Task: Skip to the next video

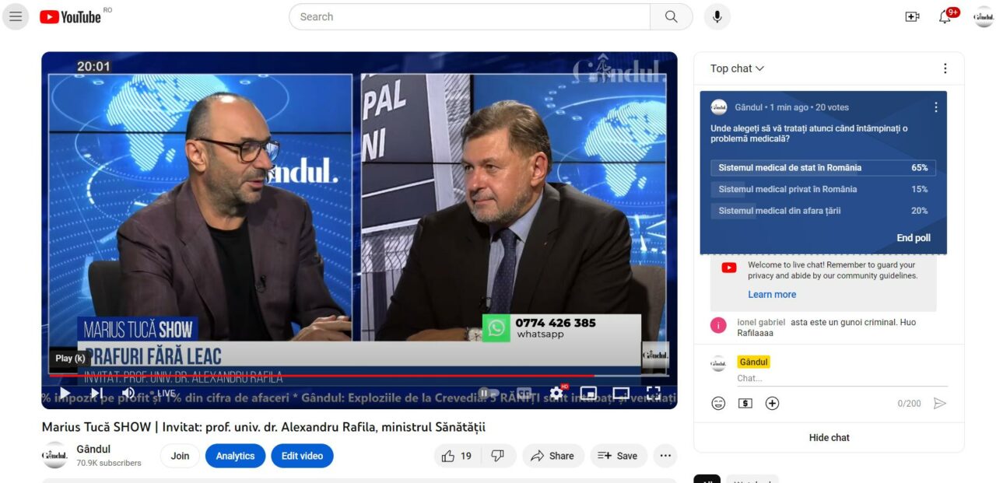Action: tap(96, 393)
